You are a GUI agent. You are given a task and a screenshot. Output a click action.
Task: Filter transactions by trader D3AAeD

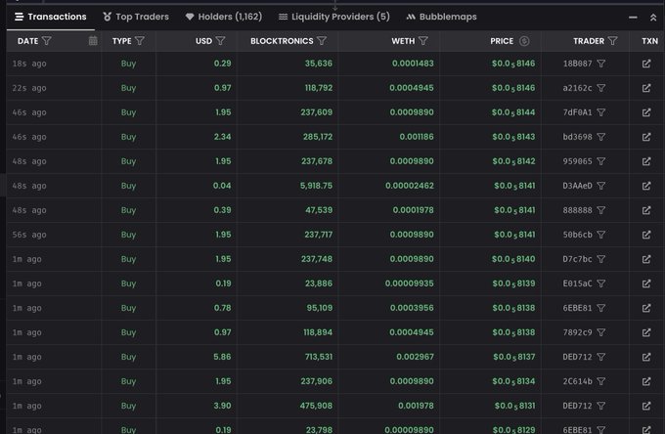coord(601,186)
